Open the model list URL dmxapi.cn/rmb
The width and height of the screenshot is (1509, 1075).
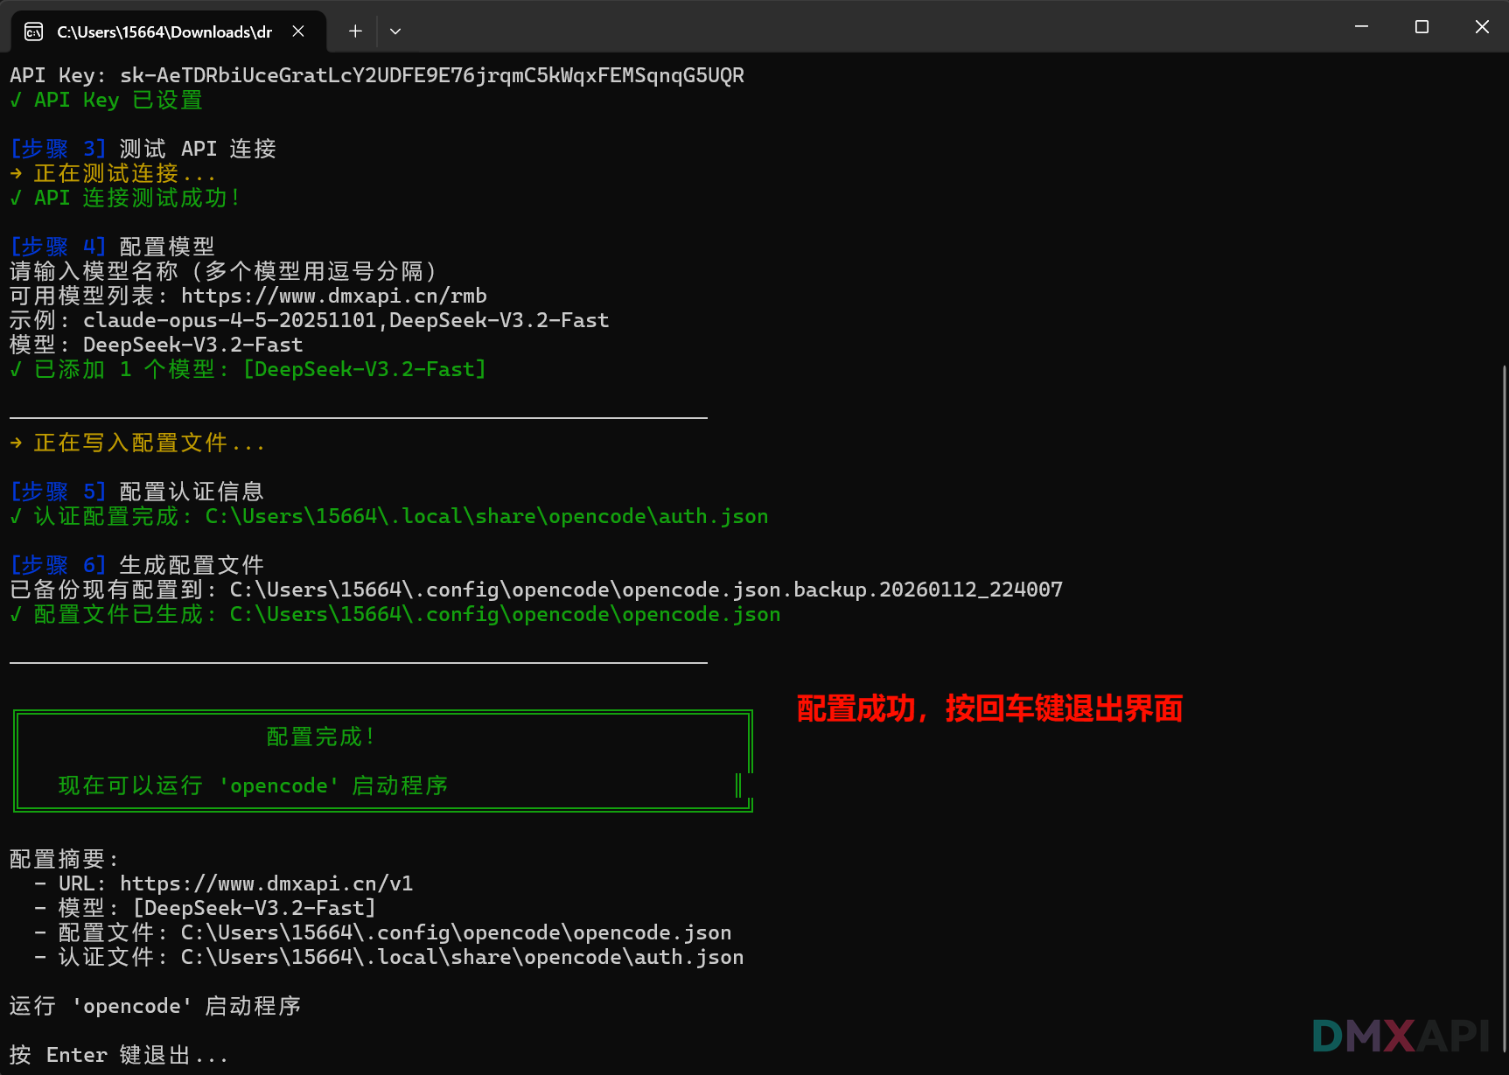pos(332,296)
